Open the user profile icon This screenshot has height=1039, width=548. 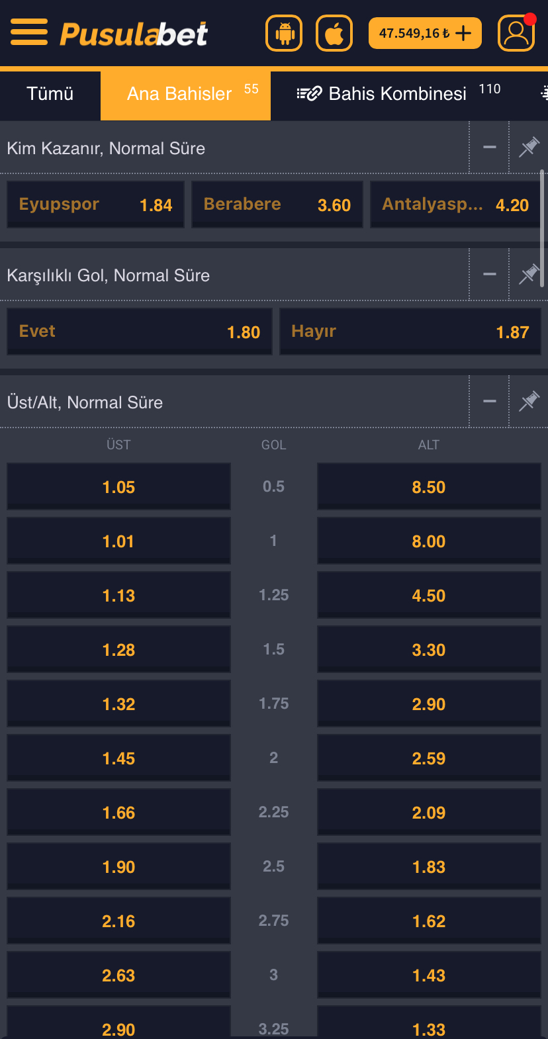pyautogui.click(x=516, y=33)
